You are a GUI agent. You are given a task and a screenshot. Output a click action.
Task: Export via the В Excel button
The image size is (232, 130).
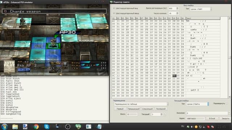click(212, 118)
